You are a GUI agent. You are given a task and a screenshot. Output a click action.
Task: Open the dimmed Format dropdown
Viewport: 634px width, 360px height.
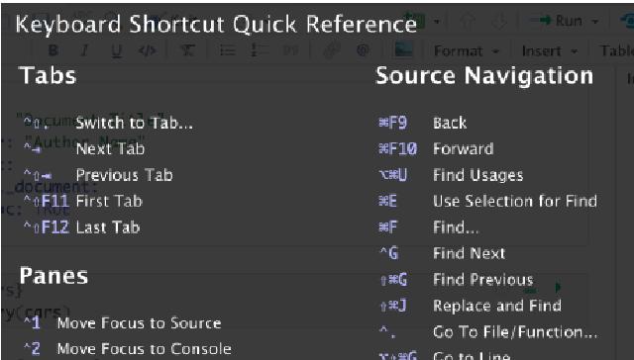(466, 51)
